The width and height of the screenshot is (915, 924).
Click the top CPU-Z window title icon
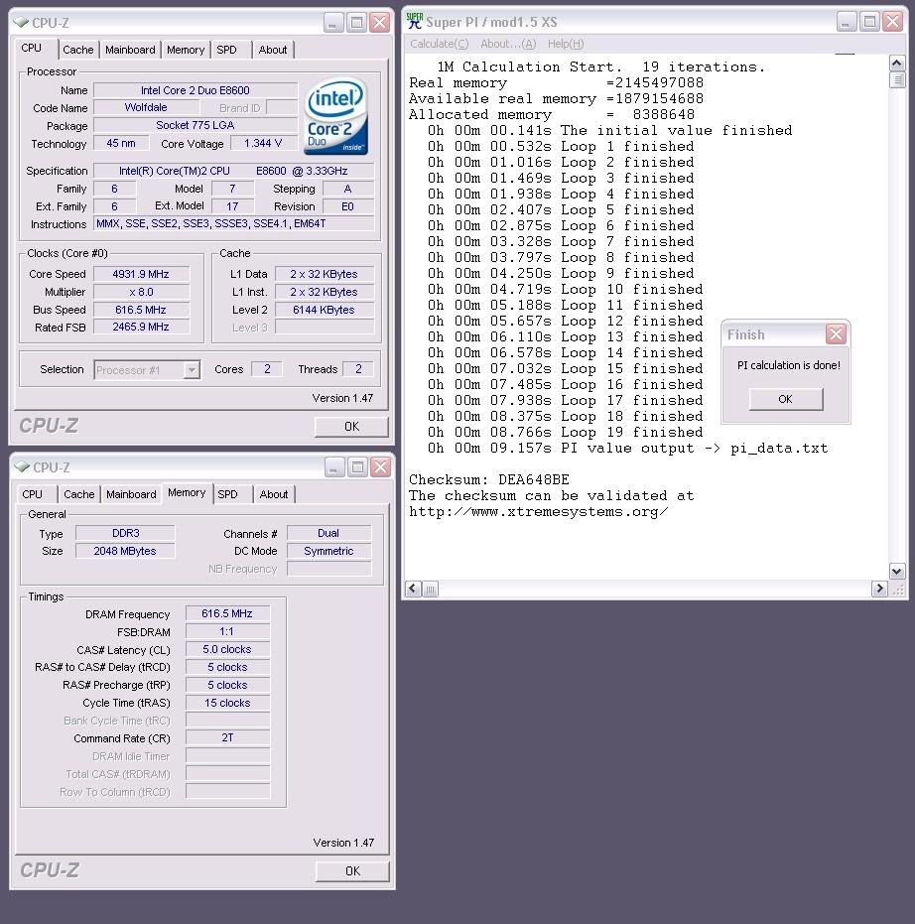(x=21, y=23)
